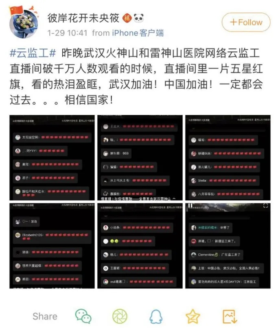Save image via orange download icon
Screen dimensions: 280x328
click(230, 316)
